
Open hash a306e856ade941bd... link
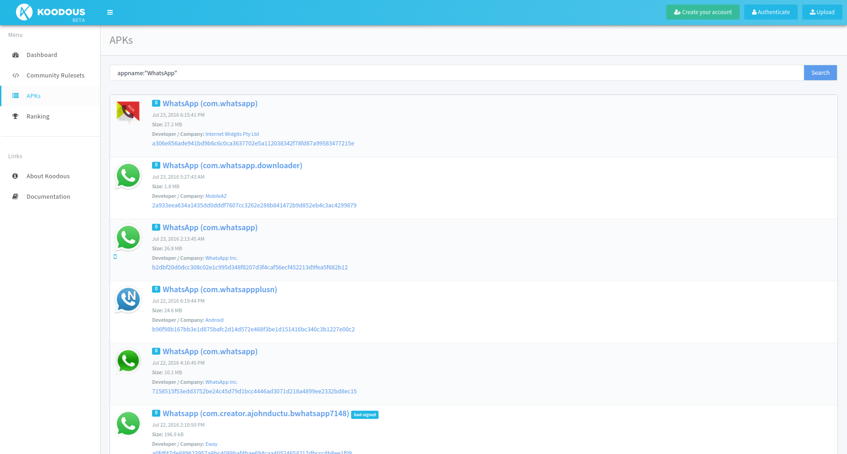click(253, 143)
